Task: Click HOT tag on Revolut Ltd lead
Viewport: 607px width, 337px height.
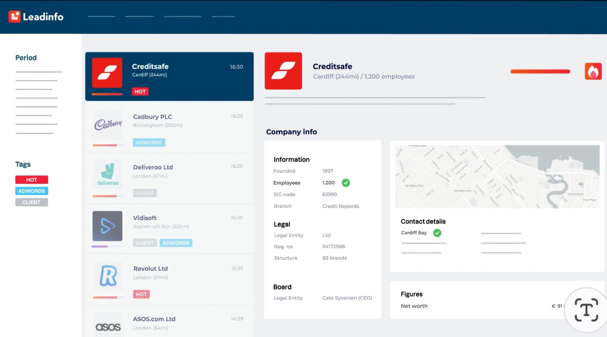Action: pos(141,294)
